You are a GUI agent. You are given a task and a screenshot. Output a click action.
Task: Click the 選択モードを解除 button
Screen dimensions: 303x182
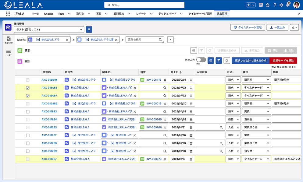(283, 61)
